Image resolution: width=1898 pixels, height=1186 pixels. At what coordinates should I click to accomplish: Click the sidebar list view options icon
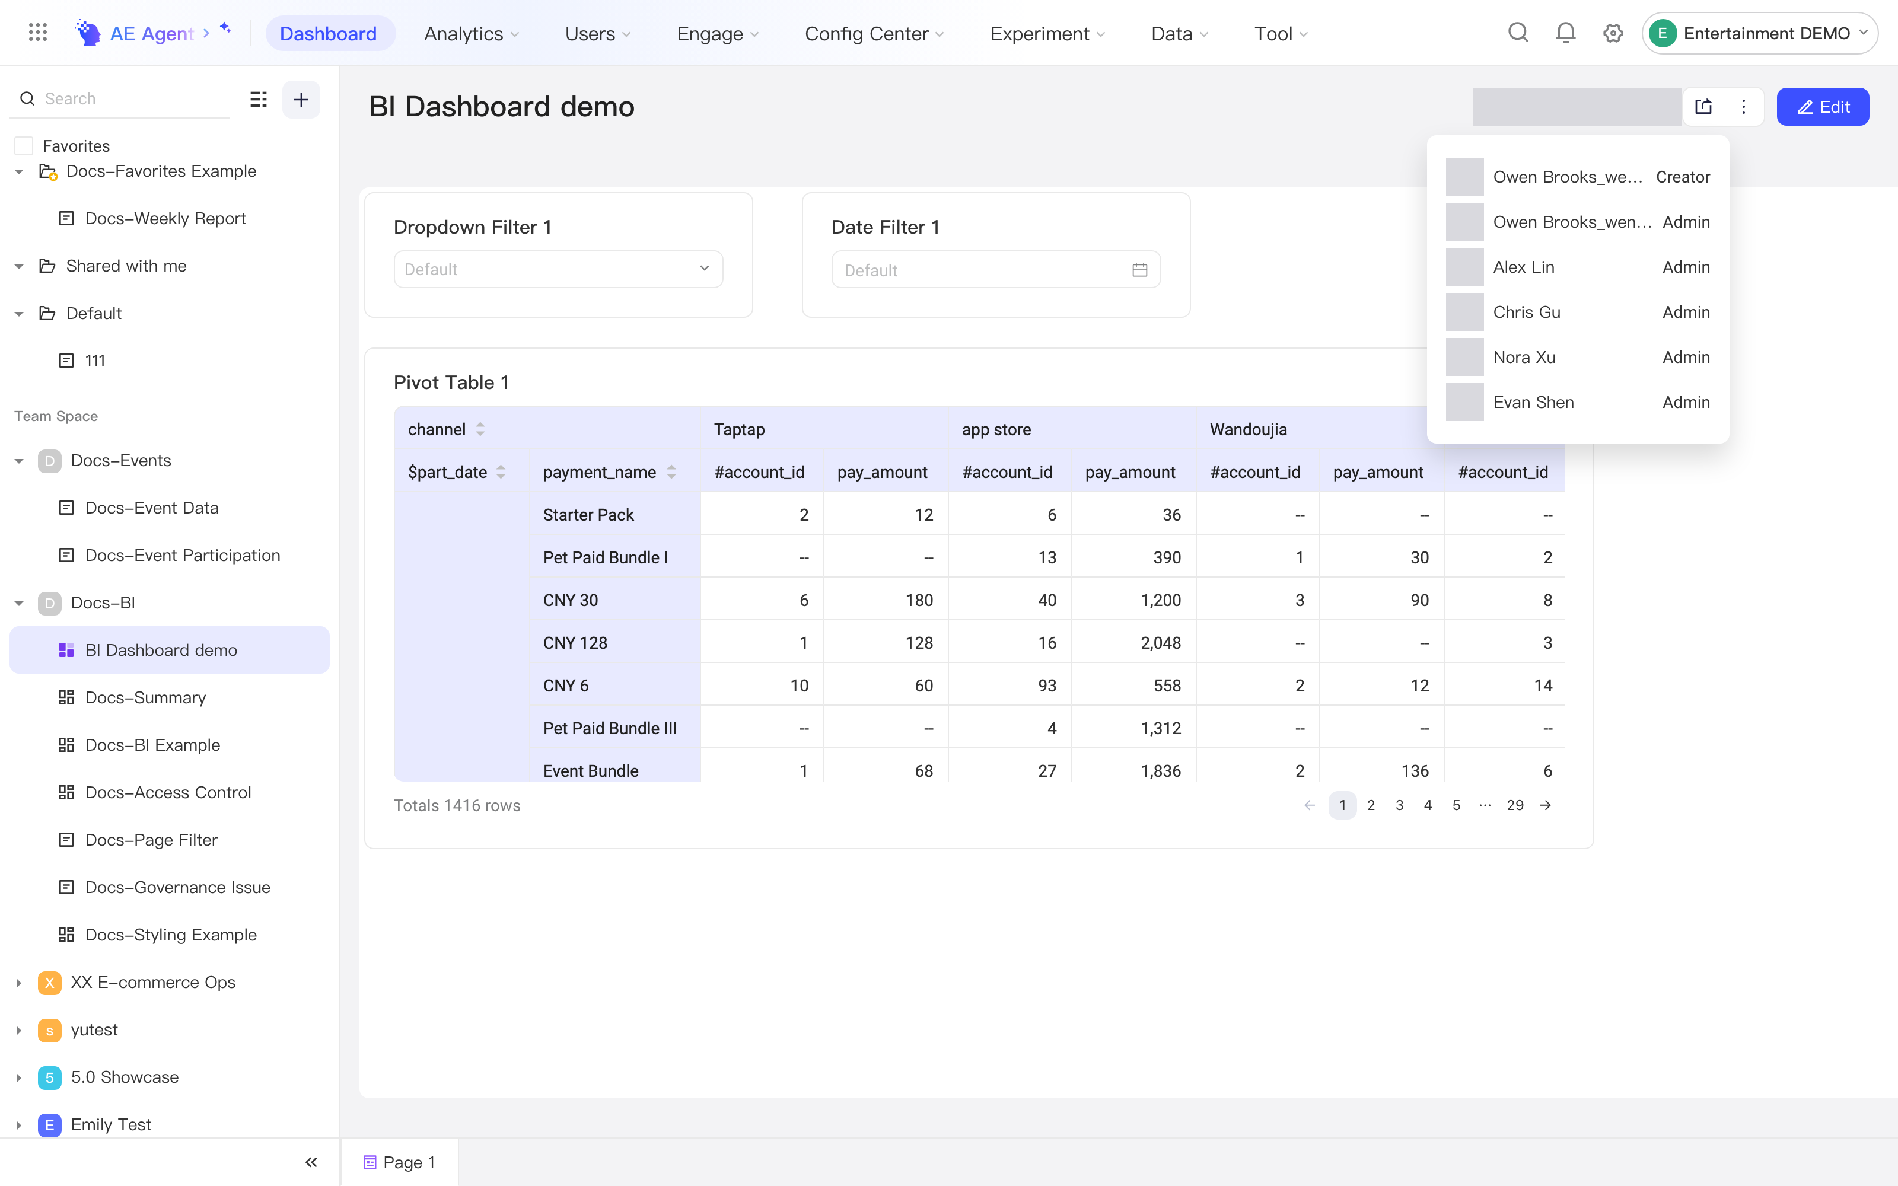pos(258,99)
